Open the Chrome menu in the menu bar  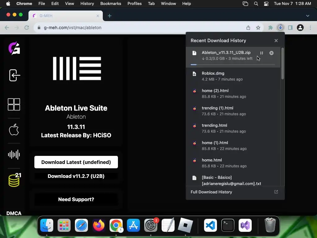(x=24, y=3)
